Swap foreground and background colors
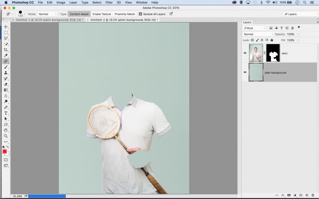 coord(7,147)
